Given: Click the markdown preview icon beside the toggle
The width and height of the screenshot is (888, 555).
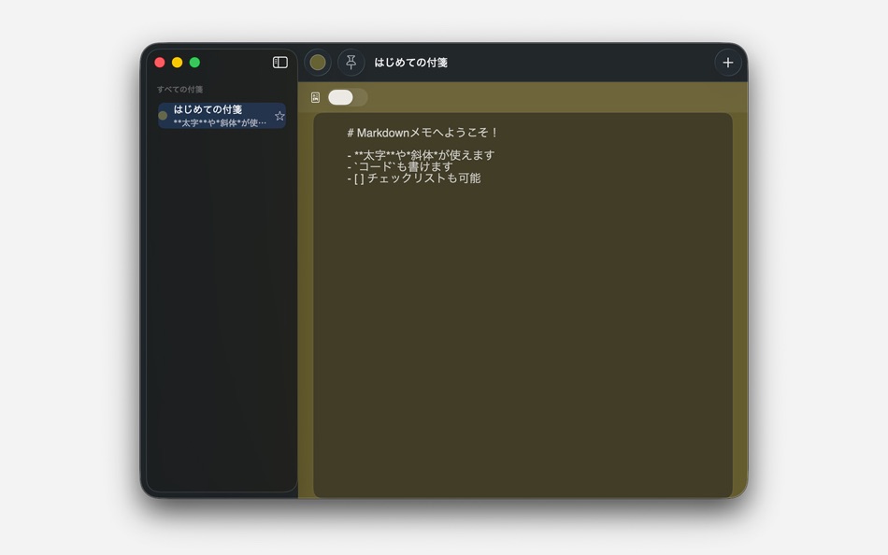Looking at the screenshot, I should [x=315, y=97].
